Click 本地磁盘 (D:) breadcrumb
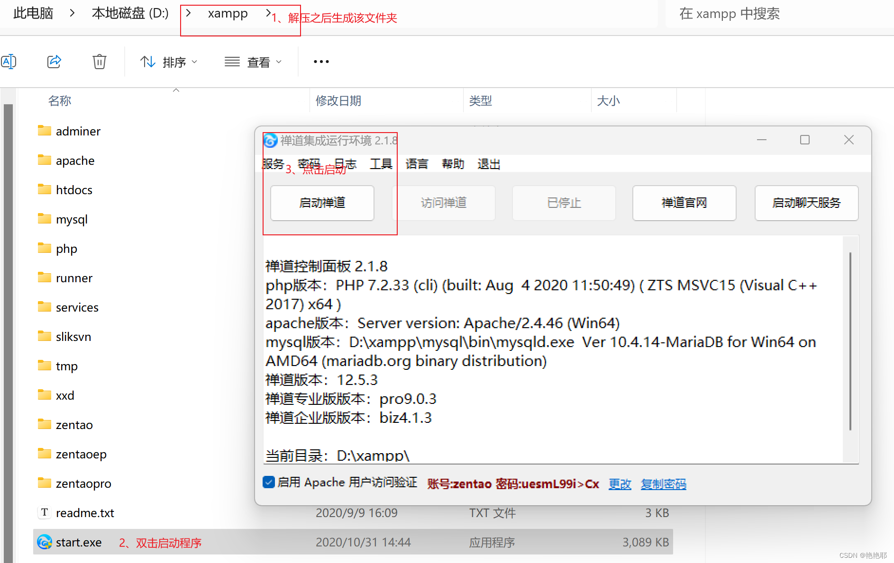The height and width of the screenshot is (563, 894). [x=130, y=13]
